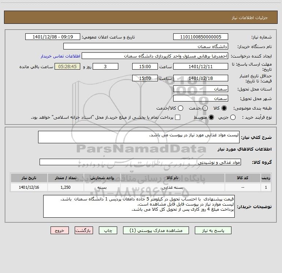Click the جزئیات اطلاعات نیاز header title
282x273 pixels.
pyautogui.click(x=250, y=18)
